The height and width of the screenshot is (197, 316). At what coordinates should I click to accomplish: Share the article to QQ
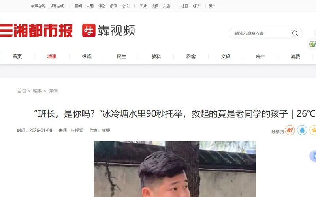tap(302, 130)
